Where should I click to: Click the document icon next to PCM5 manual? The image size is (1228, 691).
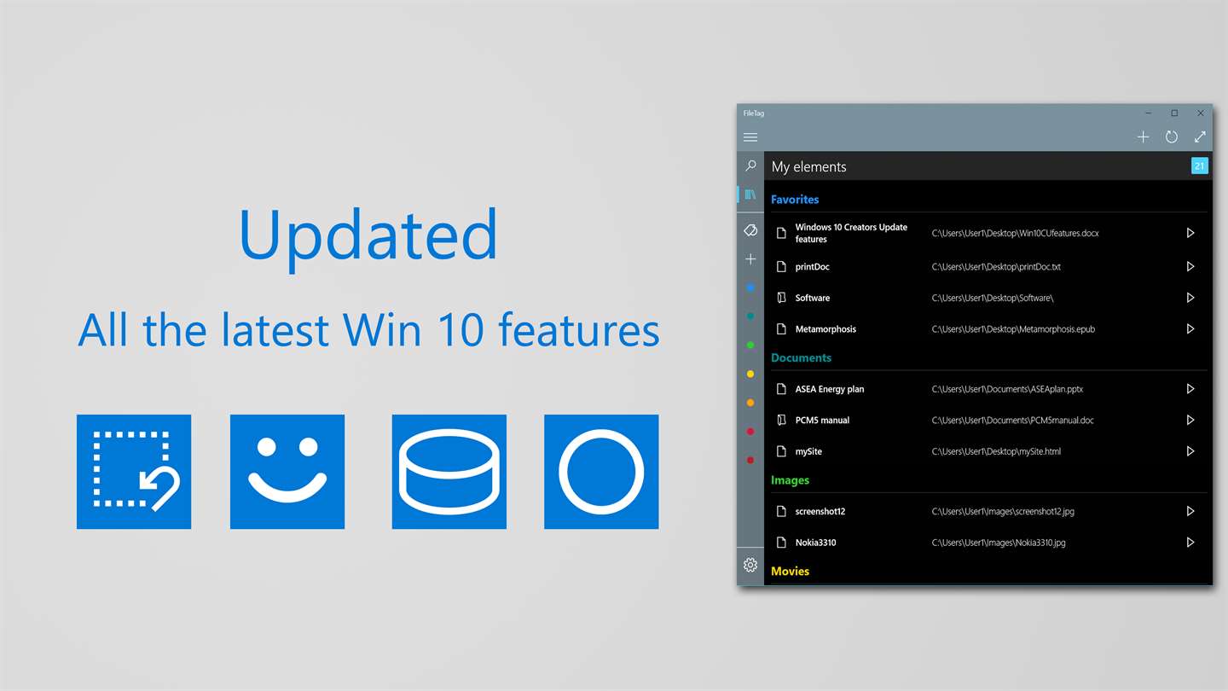(781, 420)
